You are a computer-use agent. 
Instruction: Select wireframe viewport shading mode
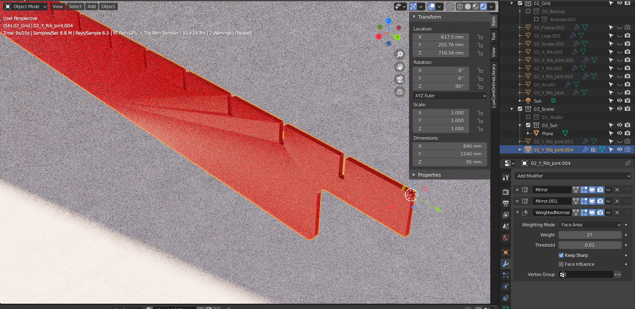(460, 7)
